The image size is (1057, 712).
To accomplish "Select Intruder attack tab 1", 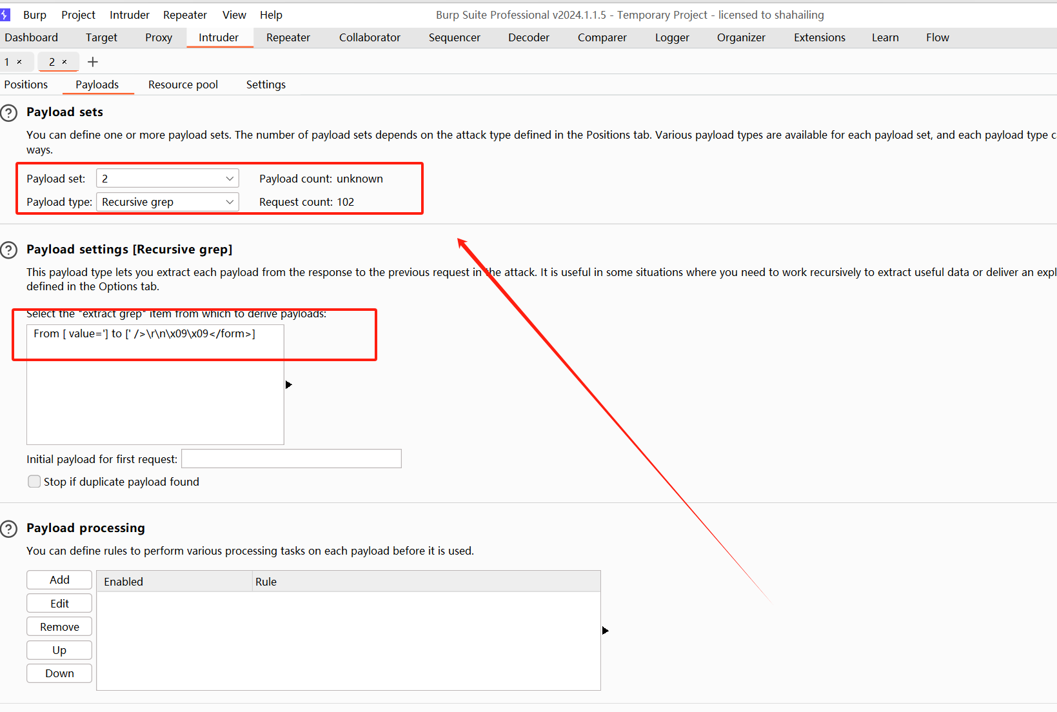I will click(7, 62).
